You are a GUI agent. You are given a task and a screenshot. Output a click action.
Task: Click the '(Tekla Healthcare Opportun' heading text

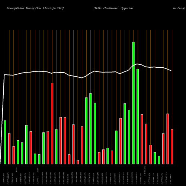(113, 8)
